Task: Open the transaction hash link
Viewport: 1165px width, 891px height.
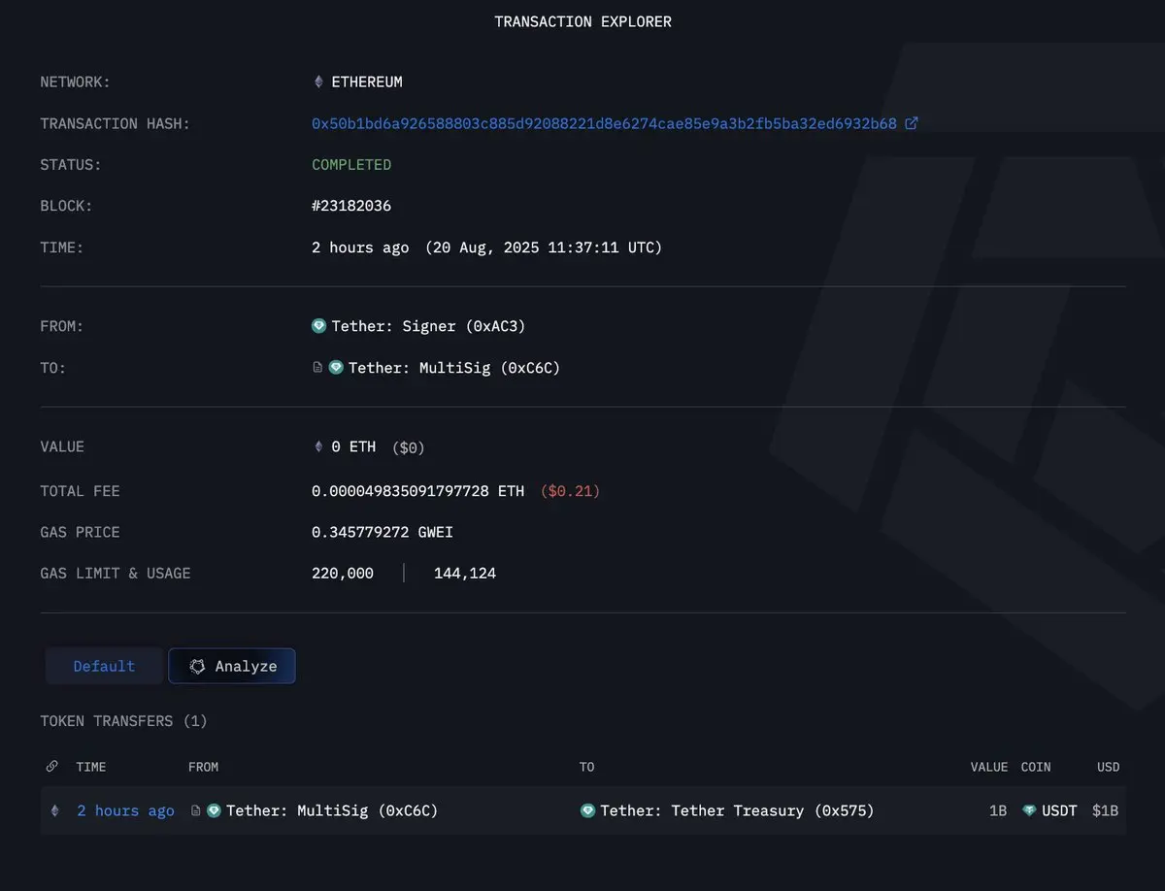Action: click(x=604, y=123)
